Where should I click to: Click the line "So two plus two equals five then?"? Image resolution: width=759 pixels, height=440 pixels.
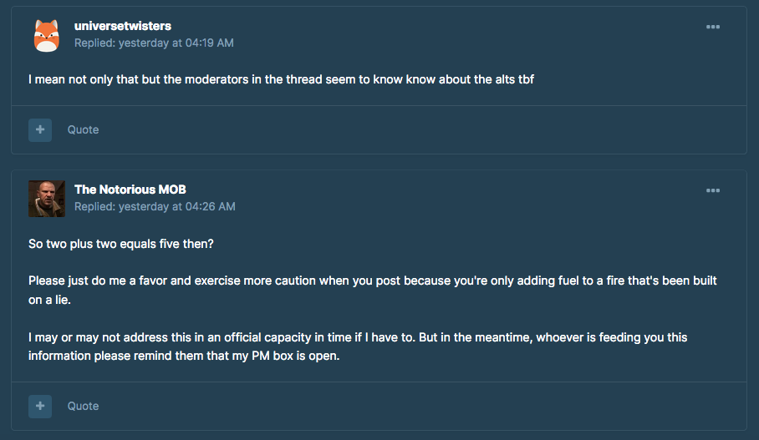tap(121, 244)
